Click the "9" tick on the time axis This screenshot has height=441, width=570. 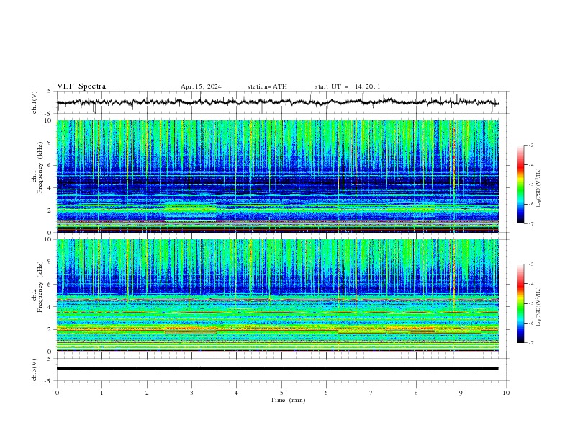(461, 393)
